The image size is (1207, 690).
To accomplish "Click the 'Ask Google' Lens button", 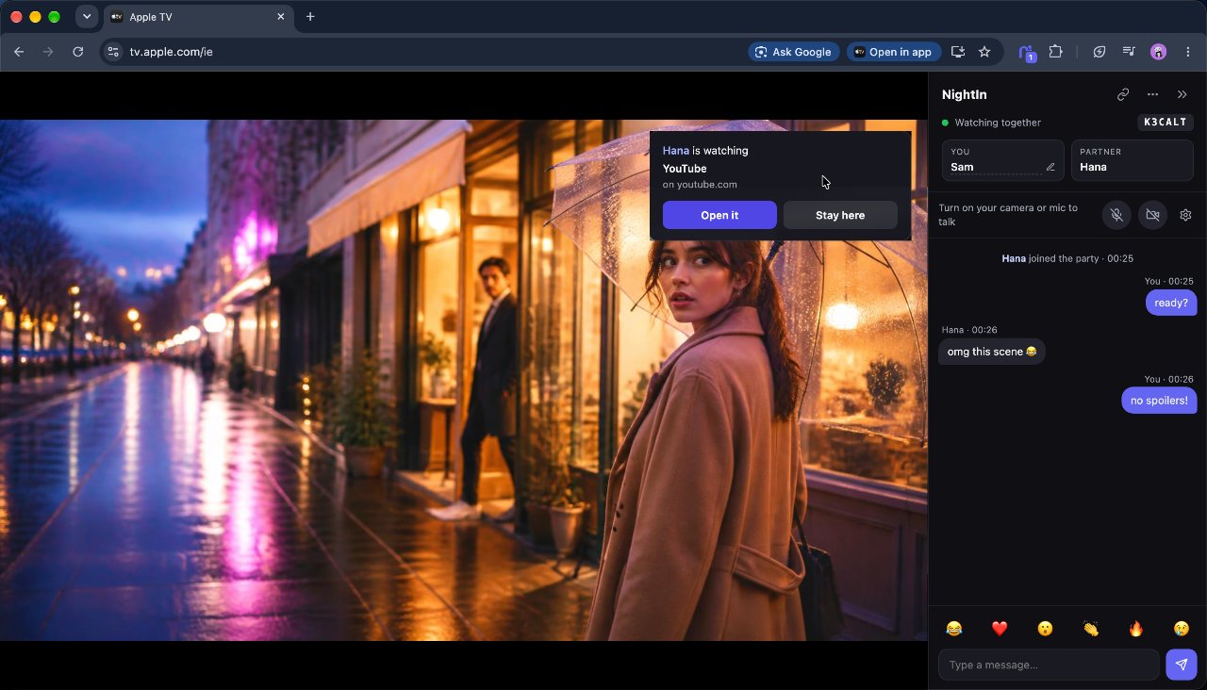I will pos(793,52).
